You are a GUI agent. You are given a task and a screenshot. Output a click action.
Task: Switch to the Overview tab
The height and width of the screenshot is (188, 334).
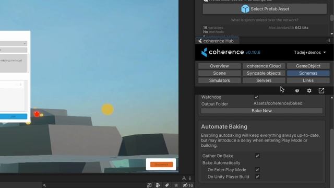click(x=219, y=66)
